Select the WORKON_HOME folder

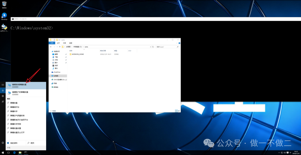[77, 54]
